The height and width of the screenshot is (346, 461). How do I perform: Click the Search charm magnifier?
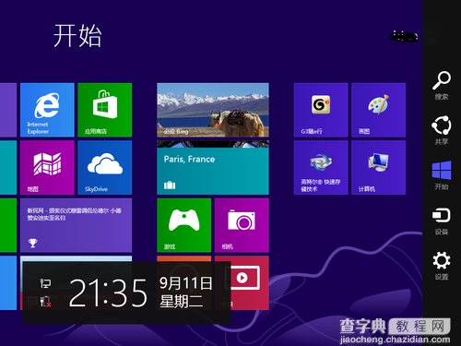442,85
